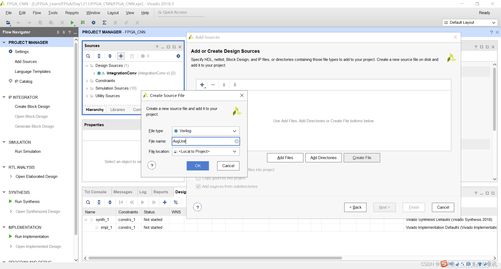Collapse the PROJECT MANAGER section

(4, 42)
